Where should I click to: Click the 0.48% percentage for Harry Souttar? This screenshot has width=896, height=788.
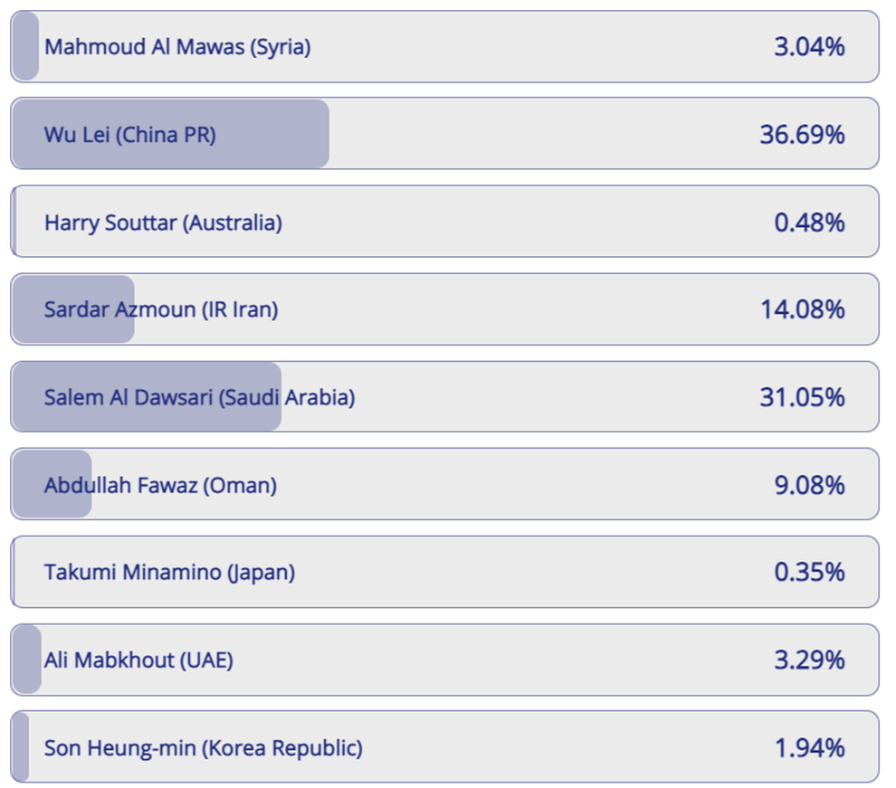click(x=809, y=223)
